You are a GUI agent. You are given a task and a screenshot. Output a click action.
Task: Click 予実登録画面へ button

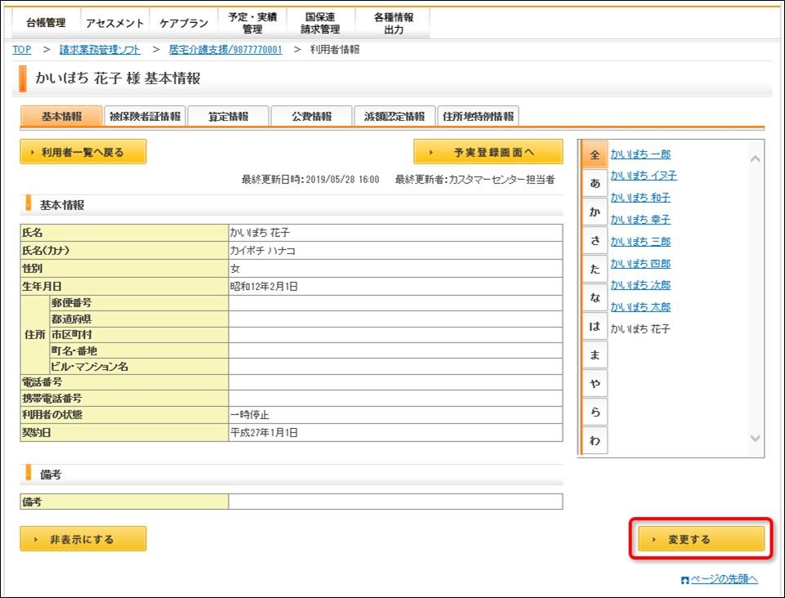coord(488,152)
